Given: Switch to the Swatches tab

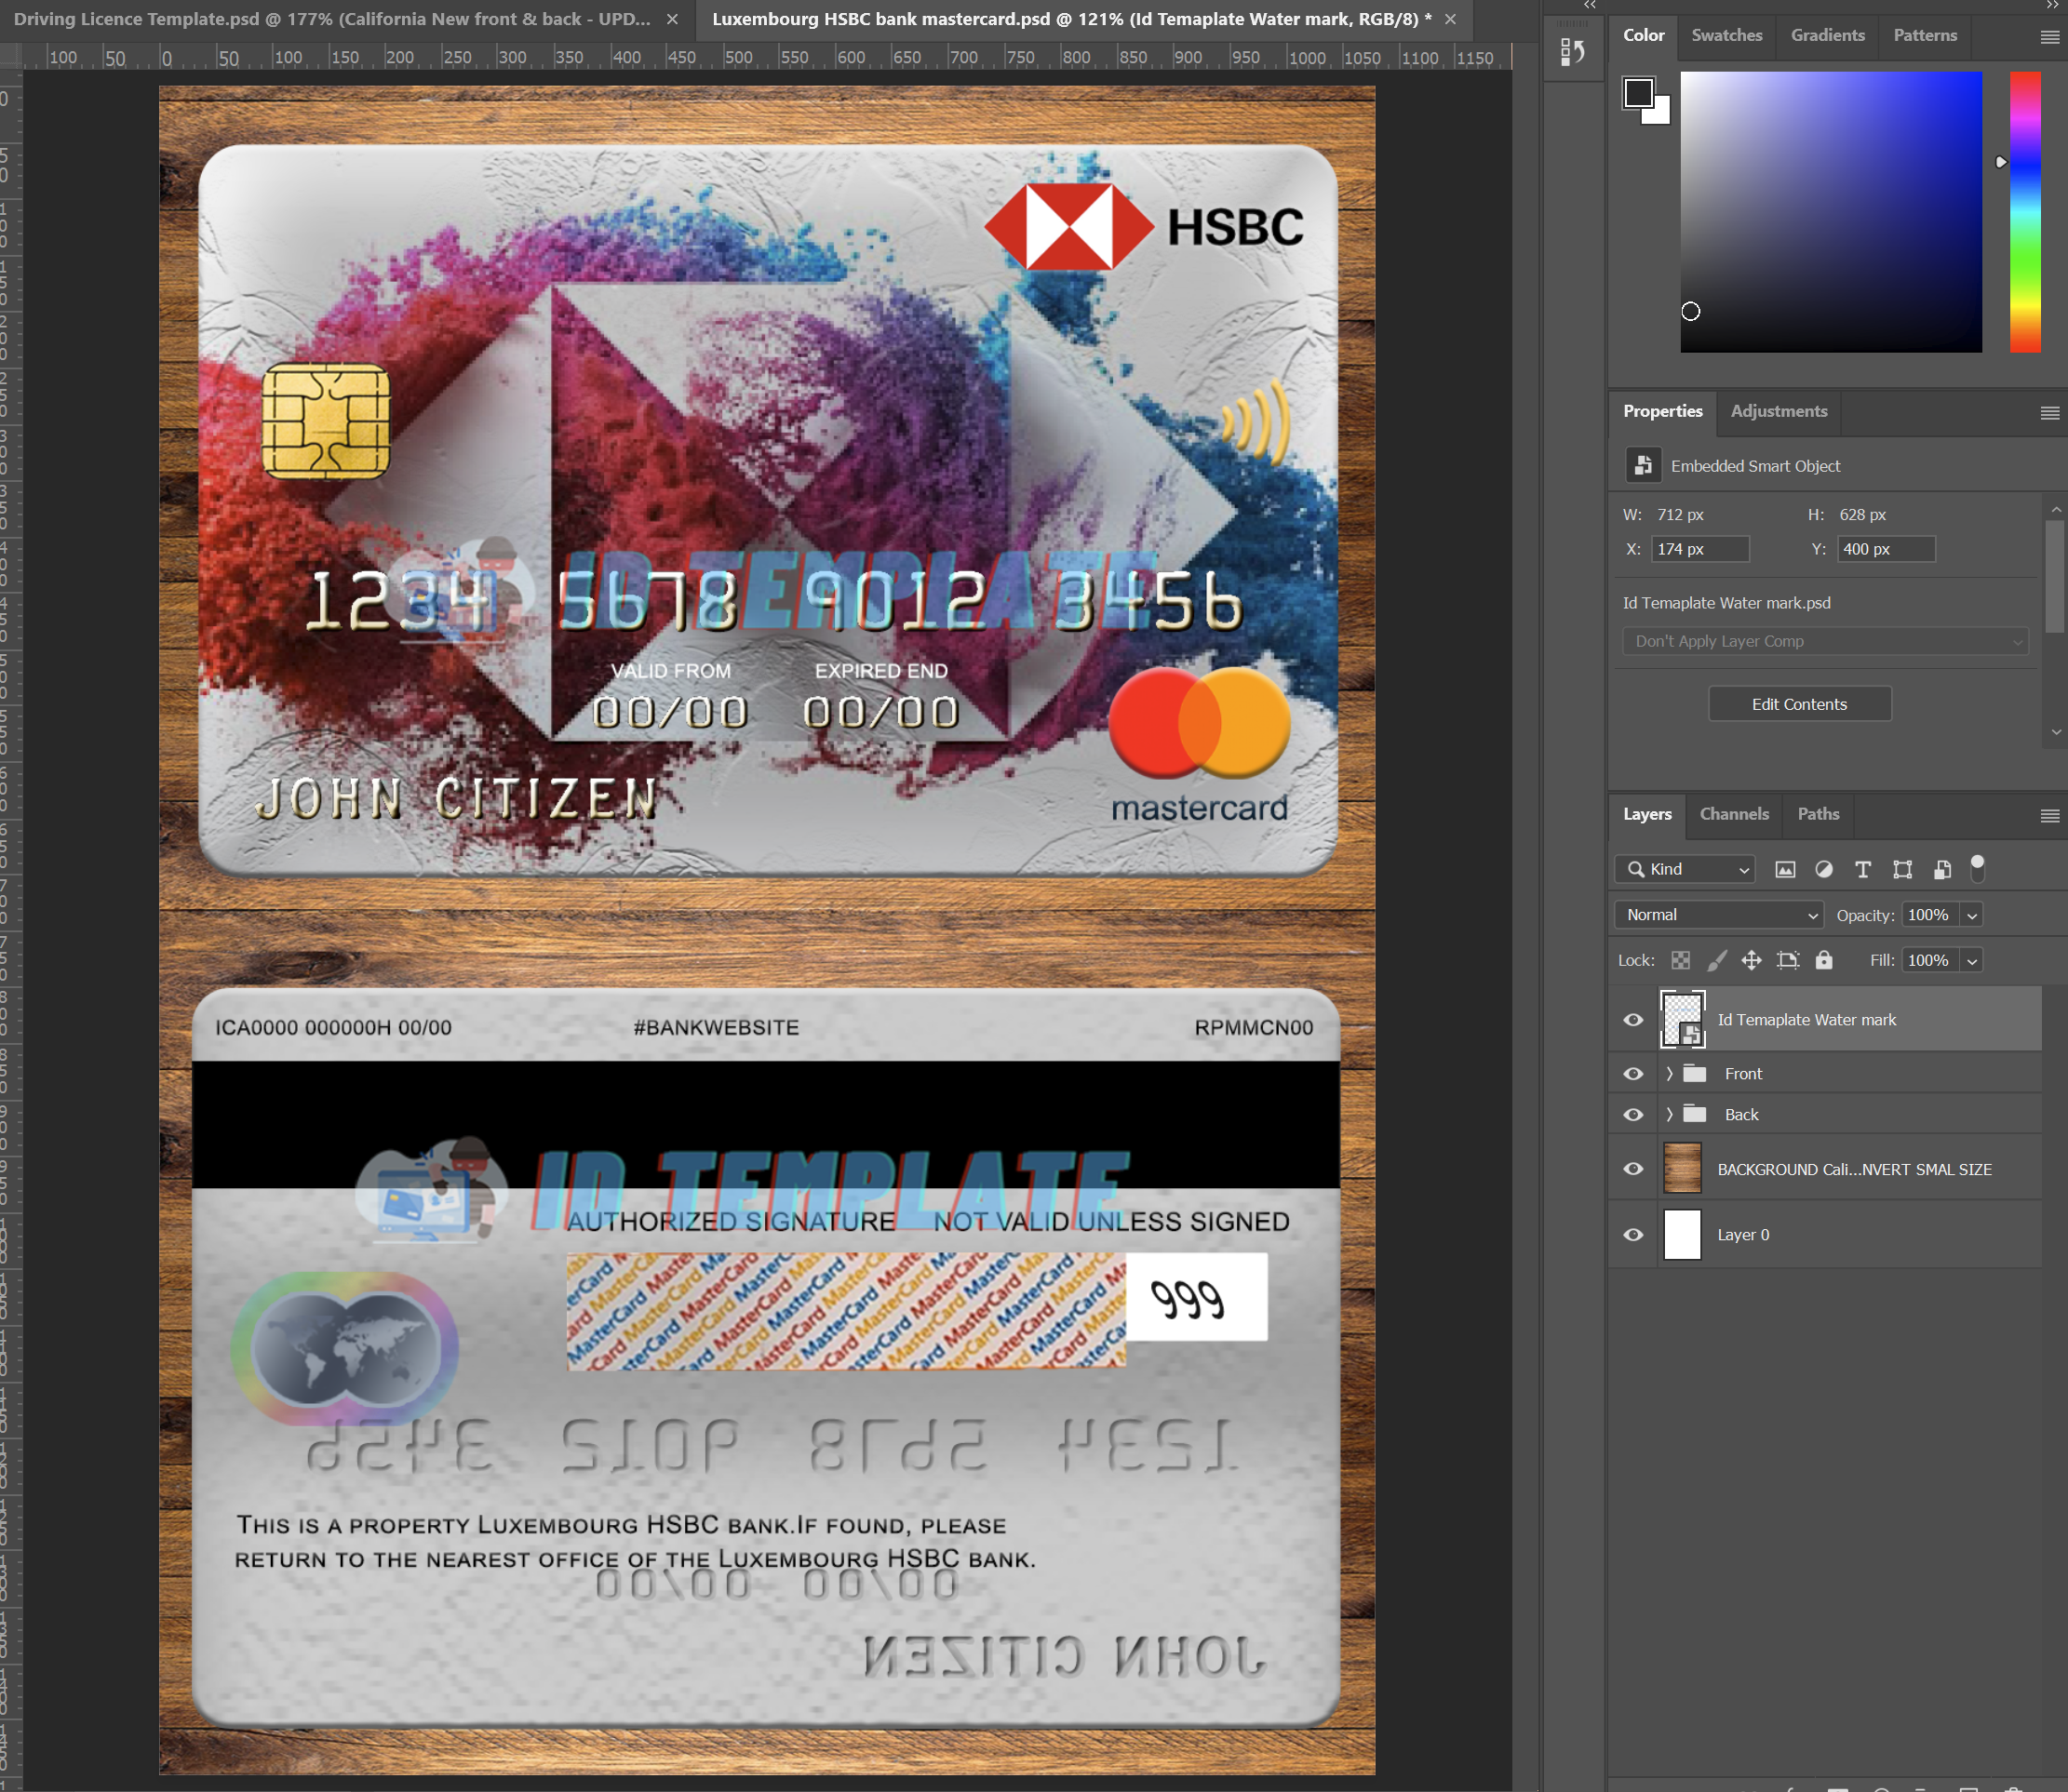Looking at the screenshot, I should point(1726,35).
